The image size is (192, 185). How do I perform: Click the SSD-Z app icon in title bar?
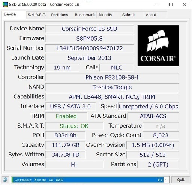5,5
